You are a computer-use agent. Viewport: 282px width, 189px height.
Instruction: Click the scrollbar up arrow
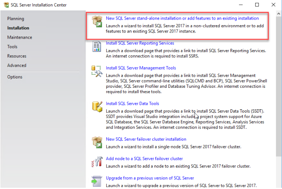tap(279, 13)
